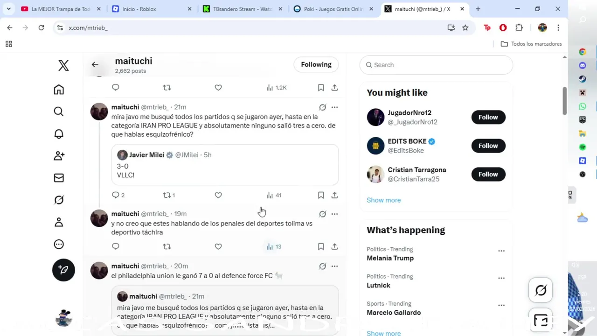Open Messages envelope in sidebar
Viewport: 597px width, 336px height.
pos(59,178)
